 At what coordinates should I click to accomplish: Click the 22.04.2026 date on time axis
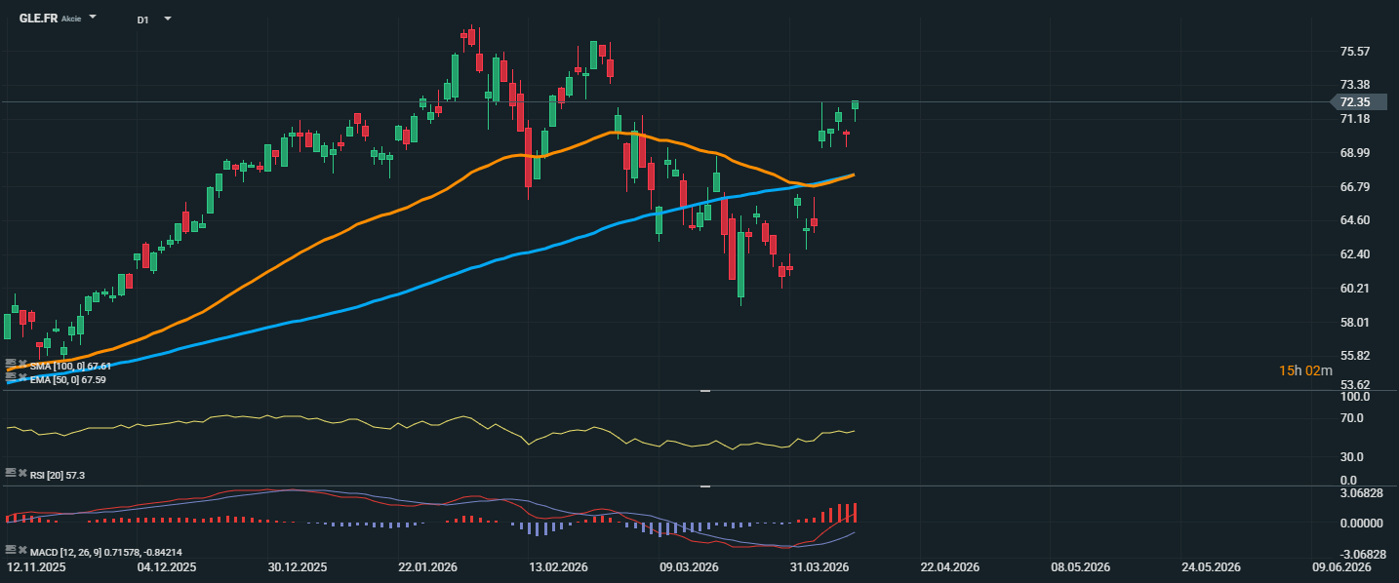[948, 566]
